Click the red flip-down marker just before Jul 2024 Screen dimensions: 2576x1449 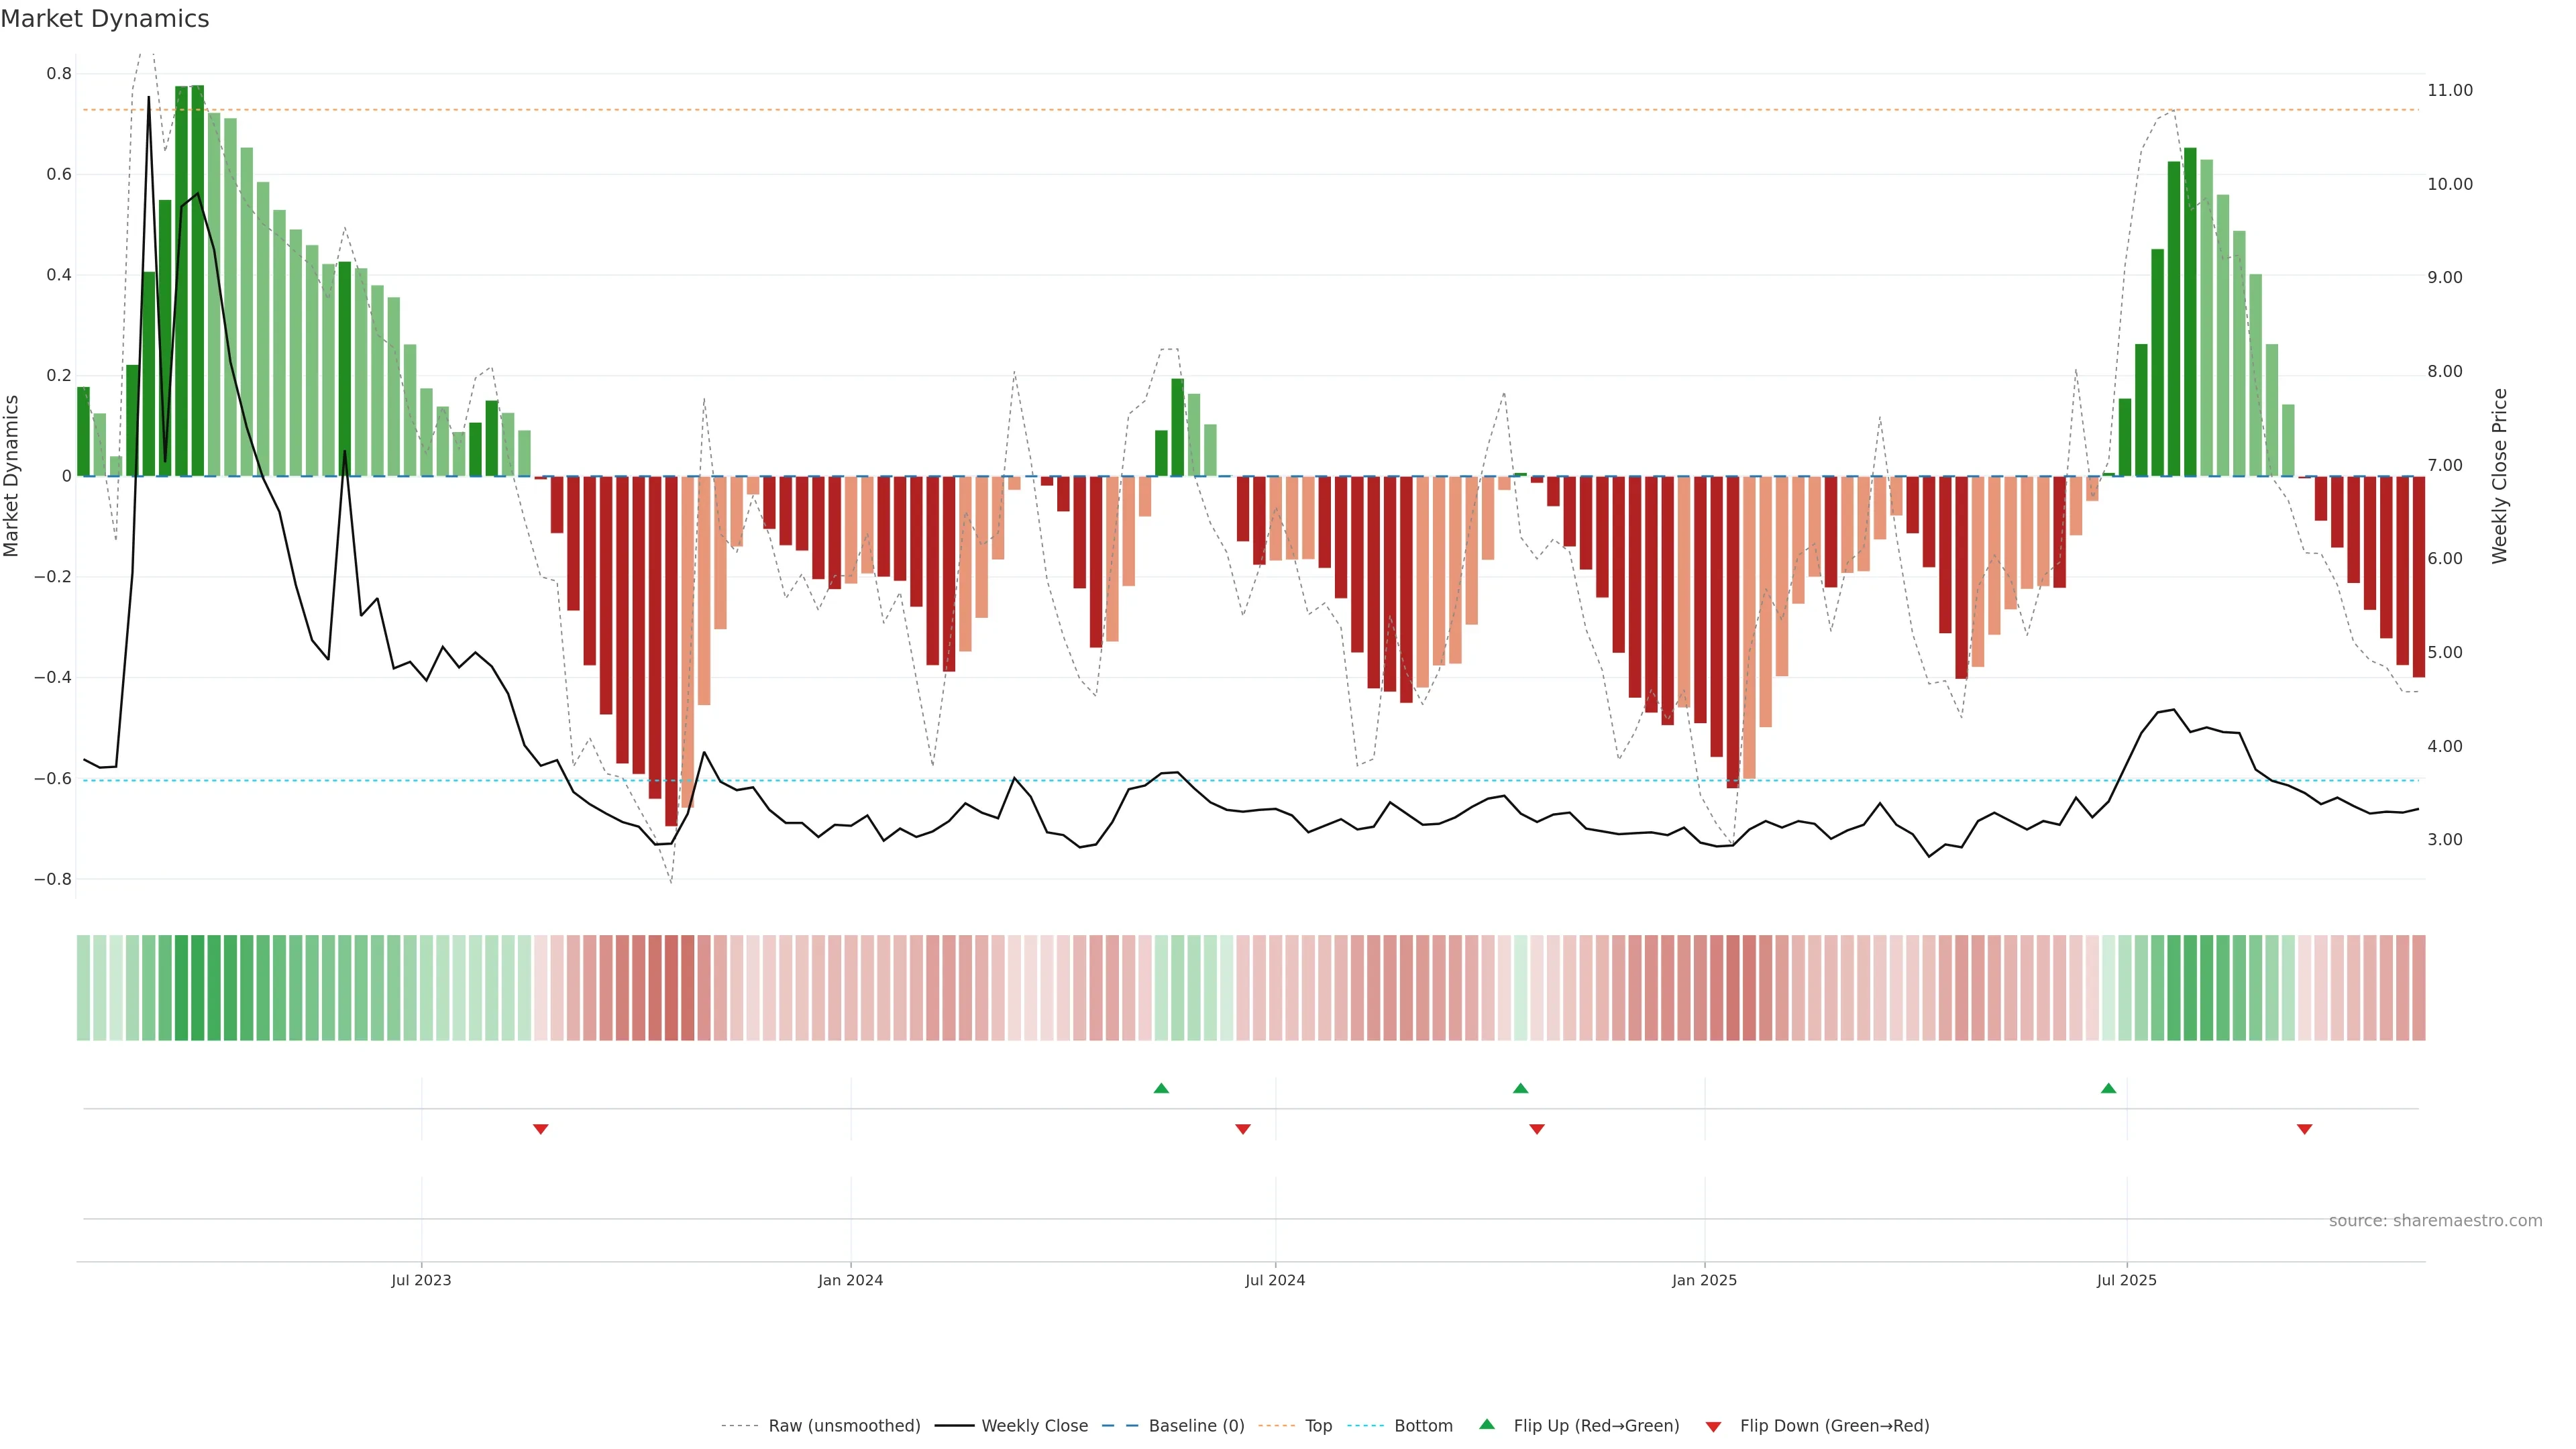pyautogui.click(x=1243, y=1129)
